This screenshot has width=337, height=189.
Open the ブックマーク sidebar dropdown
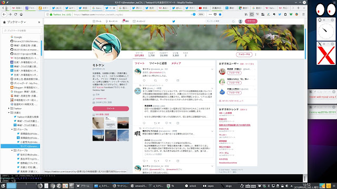pos(16,22)
